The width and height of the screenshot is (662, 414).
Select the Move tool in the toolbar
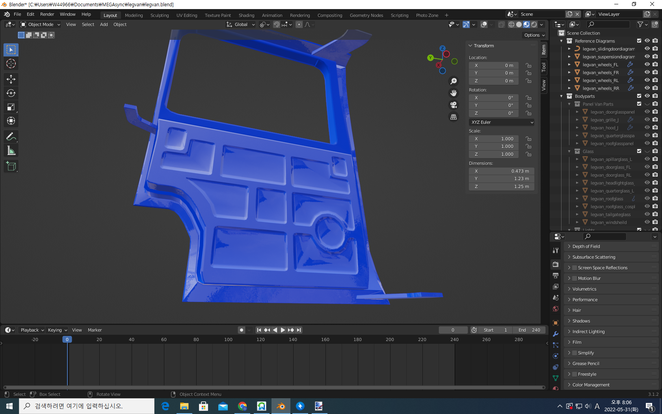[x=11, y=79]
